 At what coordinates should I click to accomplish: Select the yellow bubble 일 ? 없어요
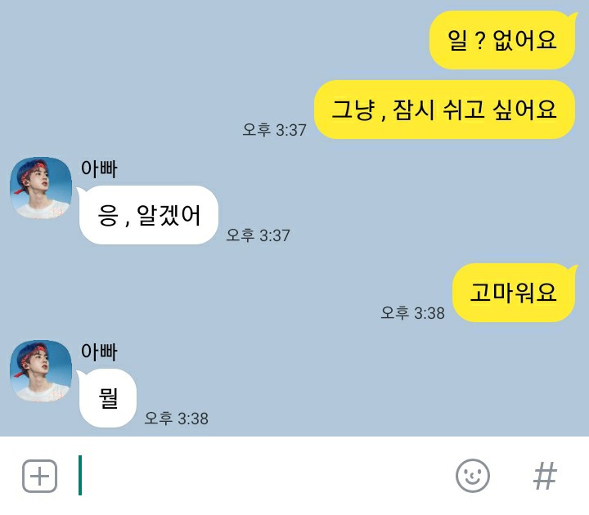pyautogui.click(x=502, y=40)
